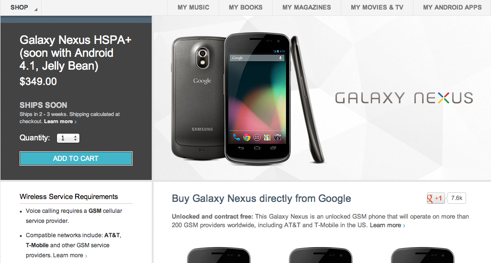Click the rightmost phone thumbnail below description

click(423, 255)
